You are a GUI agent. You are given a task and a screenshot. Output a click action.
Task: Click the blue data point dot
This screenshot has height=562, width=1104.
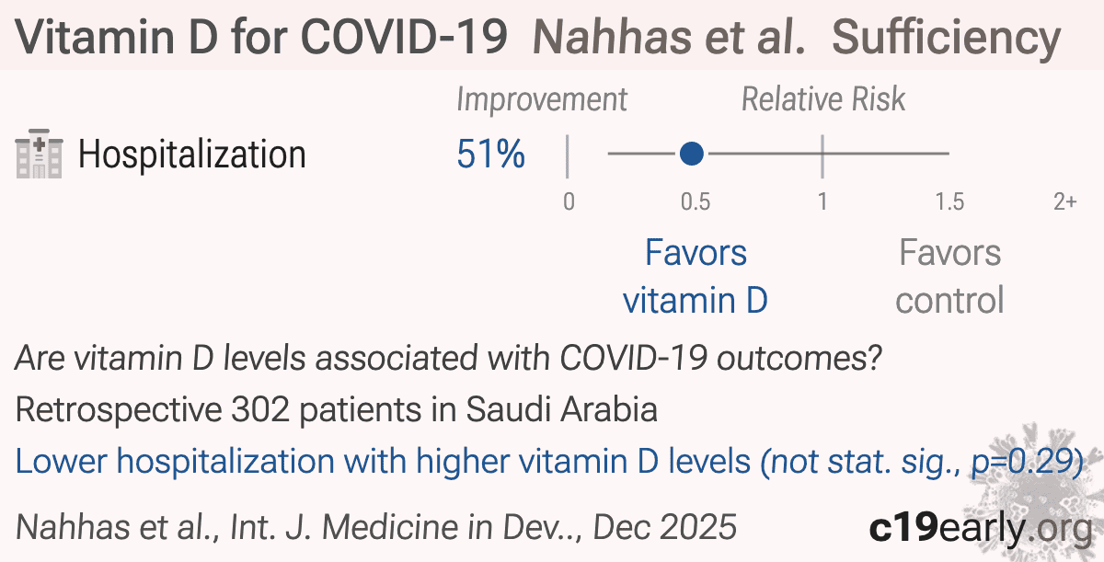(x=692, y=154)
